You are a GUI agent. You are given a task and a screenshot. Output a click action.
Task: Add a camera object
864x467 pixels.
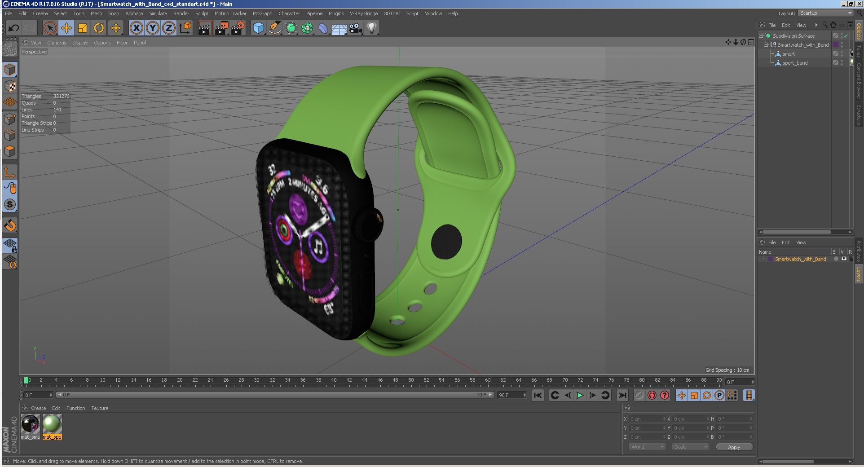click(356, 28)
